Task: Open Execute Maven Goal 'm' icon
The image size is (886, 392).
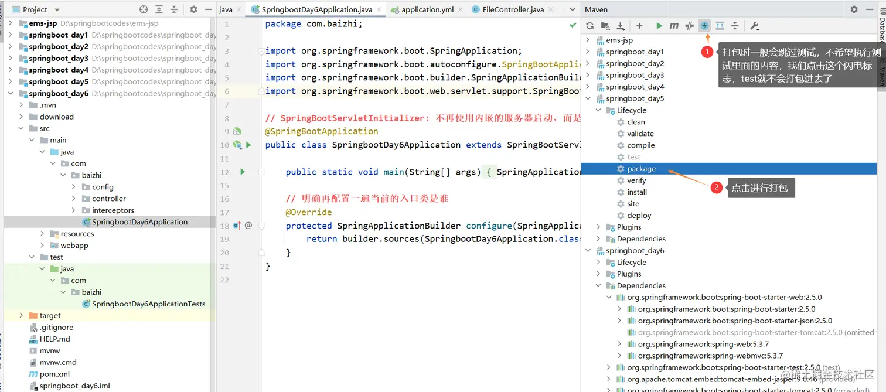Action: click(674, 26)
